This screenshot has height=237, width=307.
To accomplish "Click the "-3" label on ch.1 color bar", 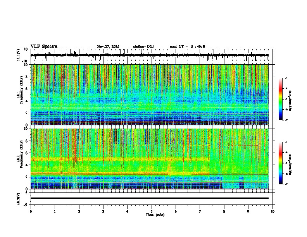I will click(286, 78).
